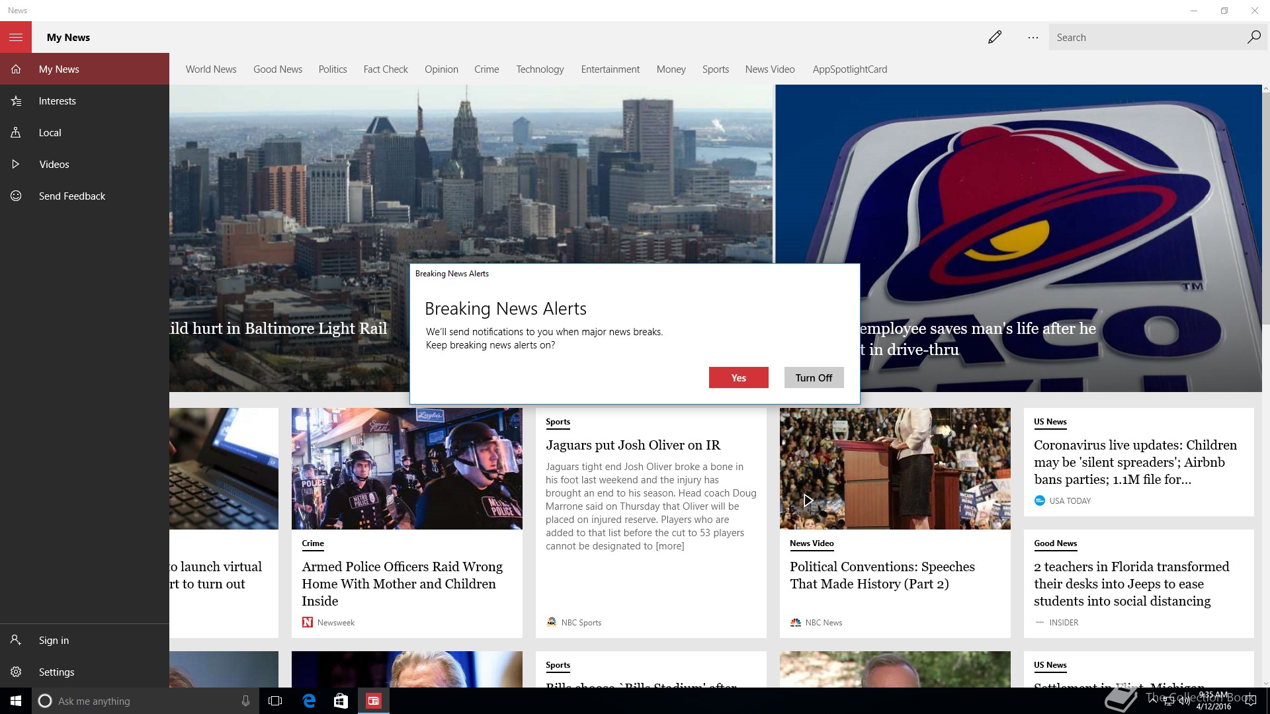Go to the Crime tab
Screen dimensions: 1270x714
tap(487, 69)
